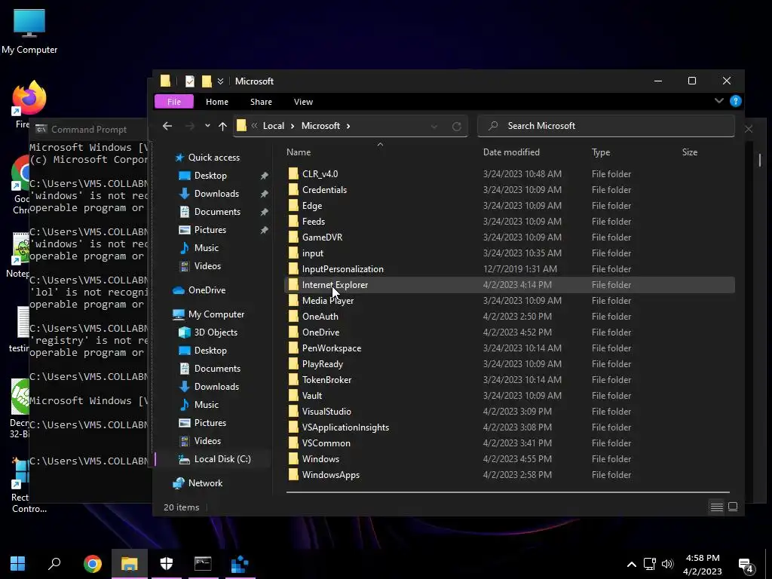Image resolution: width=772 pixels, height=579 pixels.
Task: Open Local Disk (C:) in sidebar
Action: (215, 459)
